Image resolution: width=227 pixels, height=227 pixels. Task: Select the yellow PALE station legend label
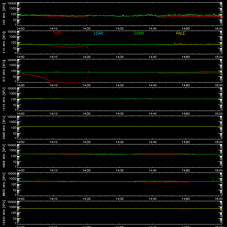tap(180, 33)
